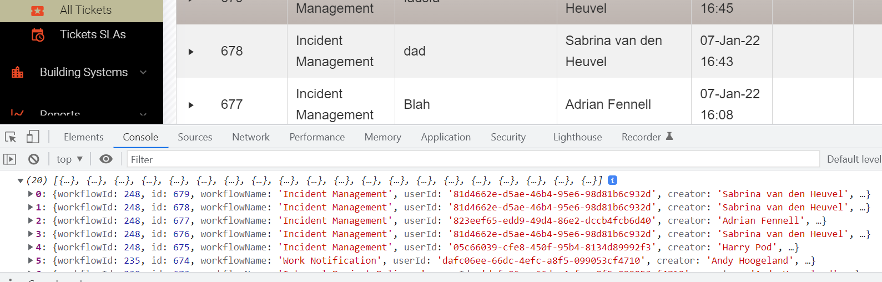This screenshot has height=282, width=882.
Task: Click the Tickets SLAs clock icon
Action: (37, 35)
